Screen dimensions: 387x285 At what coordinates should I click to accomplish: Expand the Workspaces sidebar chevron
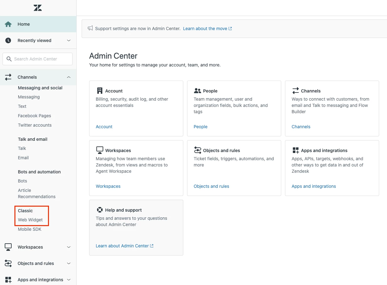(69, 247)
